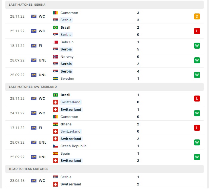The height and width of the screenshot is (189, 209).
Task: Click the Bahrain flag icon
Action: [x=56, y=42]
